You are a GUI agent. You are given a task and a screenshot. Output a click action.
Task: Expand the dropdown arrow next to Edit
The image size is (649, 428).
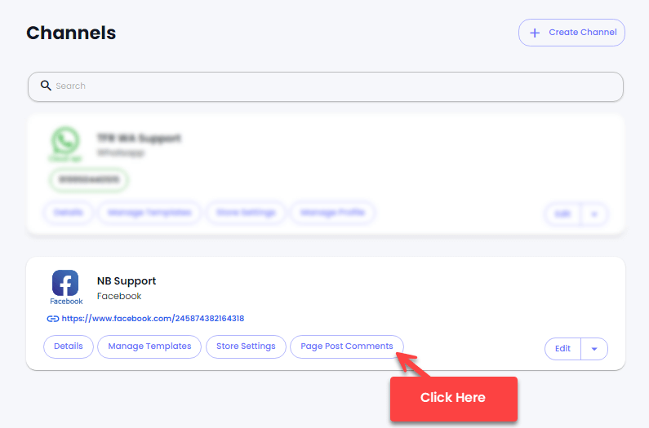pos(594,349)
